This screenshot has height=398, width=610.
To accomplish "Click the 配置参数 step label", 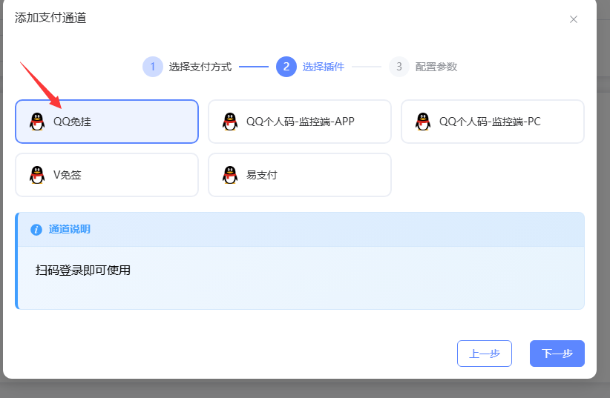I will coord(436,67).
